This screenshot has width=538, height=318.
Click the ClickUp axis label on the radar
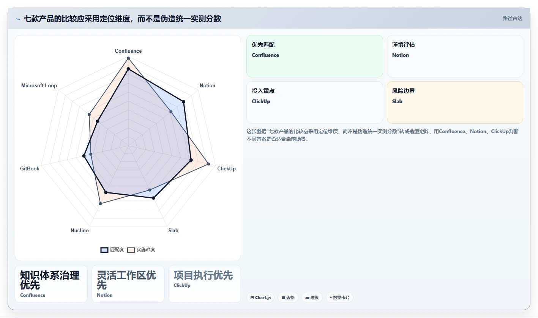pos(226,168)
